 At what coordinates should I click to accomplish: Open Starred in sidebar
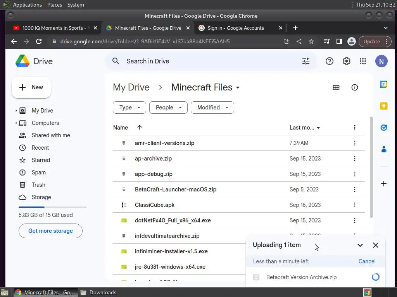(41, 160)
